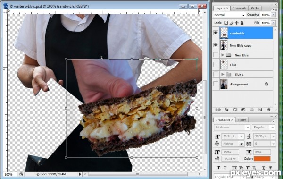Switch to the Paths tab

(255, 8)
